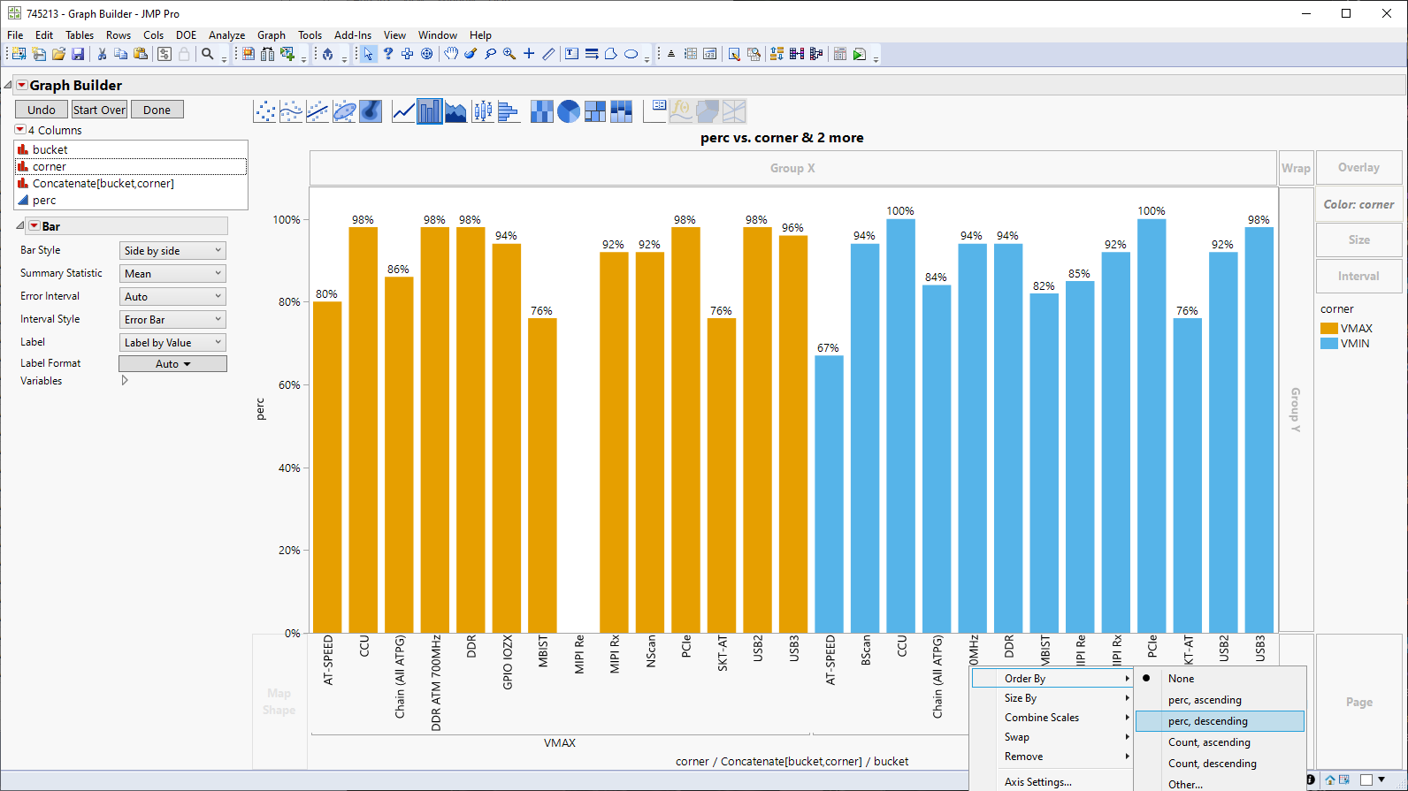Select the None order option
The image size is (1408, 791).
tap(1181, 679)
